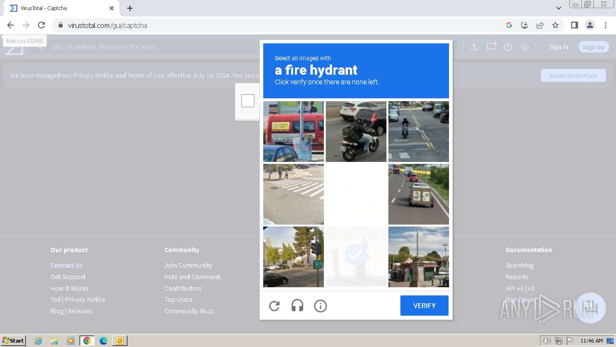The image size is (616, 347).
Task: Launch Internet Explorer from taskbar
Action: pos(38,341)
